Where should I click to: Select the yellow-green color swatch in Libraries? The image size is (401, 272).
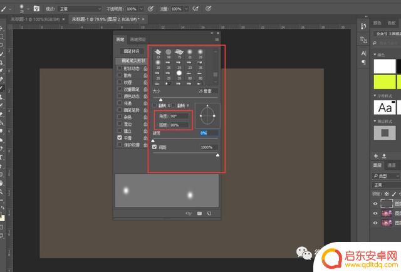point(385,82)
